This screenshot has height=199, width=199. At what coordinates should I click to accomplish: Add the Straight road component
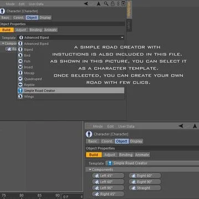tap(145, 188)
